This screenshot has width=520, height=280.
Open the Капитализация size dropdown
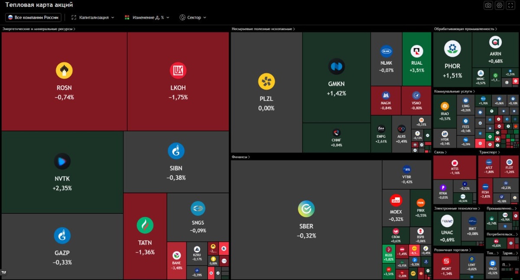pos(93,17)
